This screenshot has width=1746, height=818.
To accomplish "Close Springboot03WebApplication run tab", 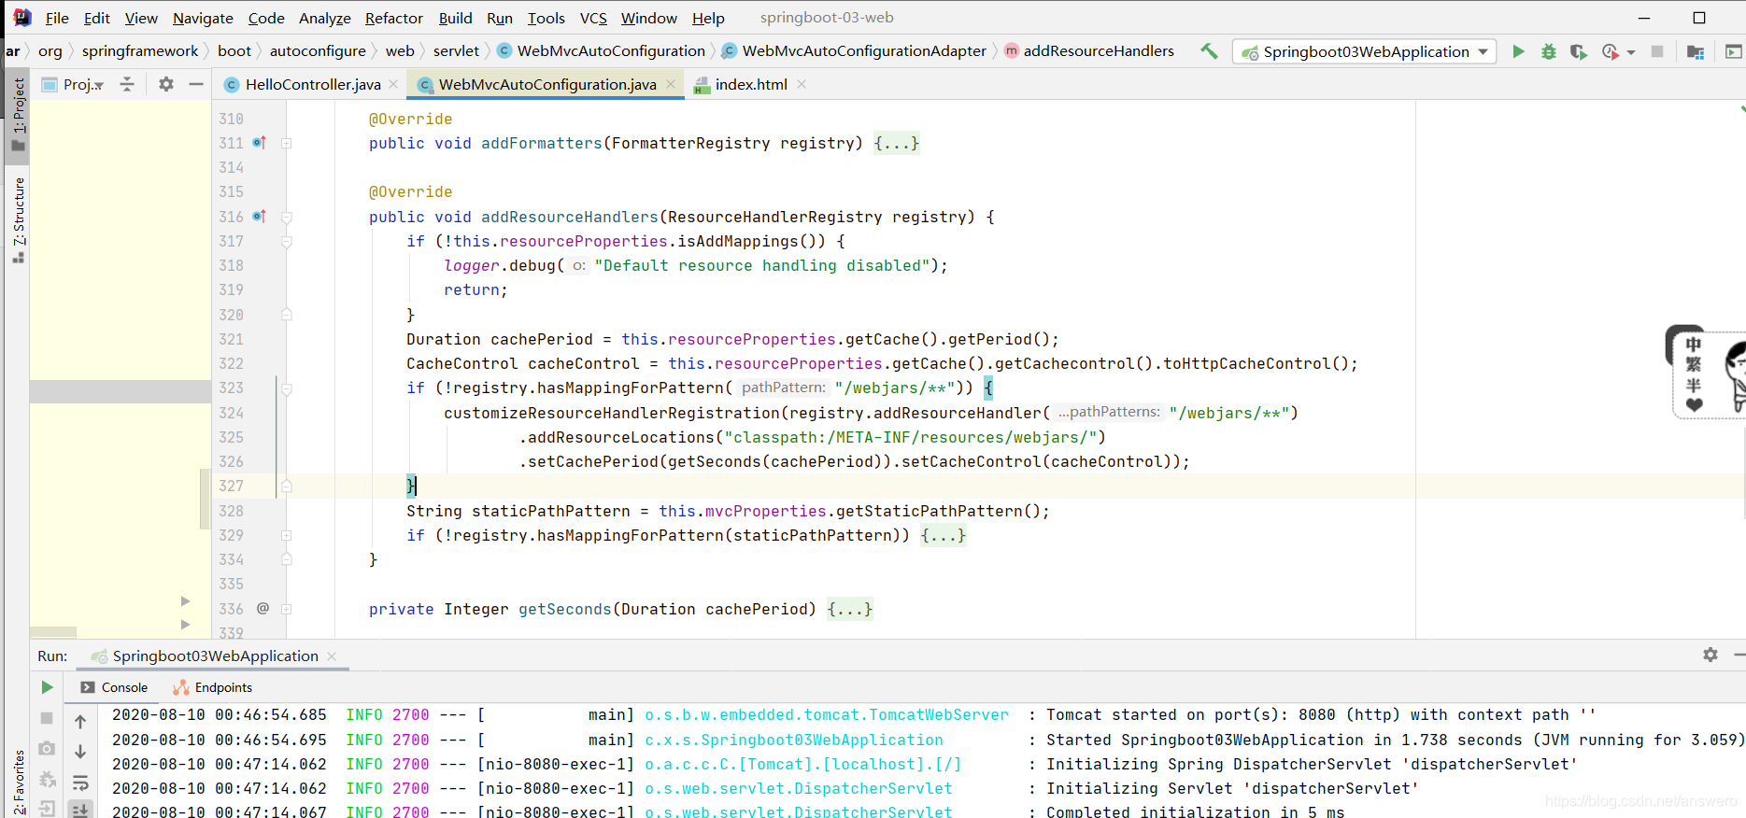I will point(332,656).
